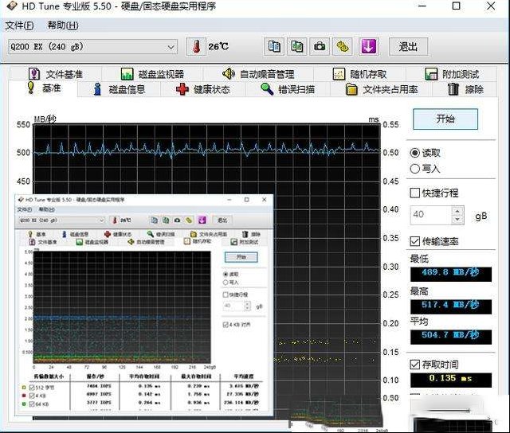Click the camera save screenshot icon in main toolbar
The width and height of the screenshot is (510, 433).
[x=320, y=46]
